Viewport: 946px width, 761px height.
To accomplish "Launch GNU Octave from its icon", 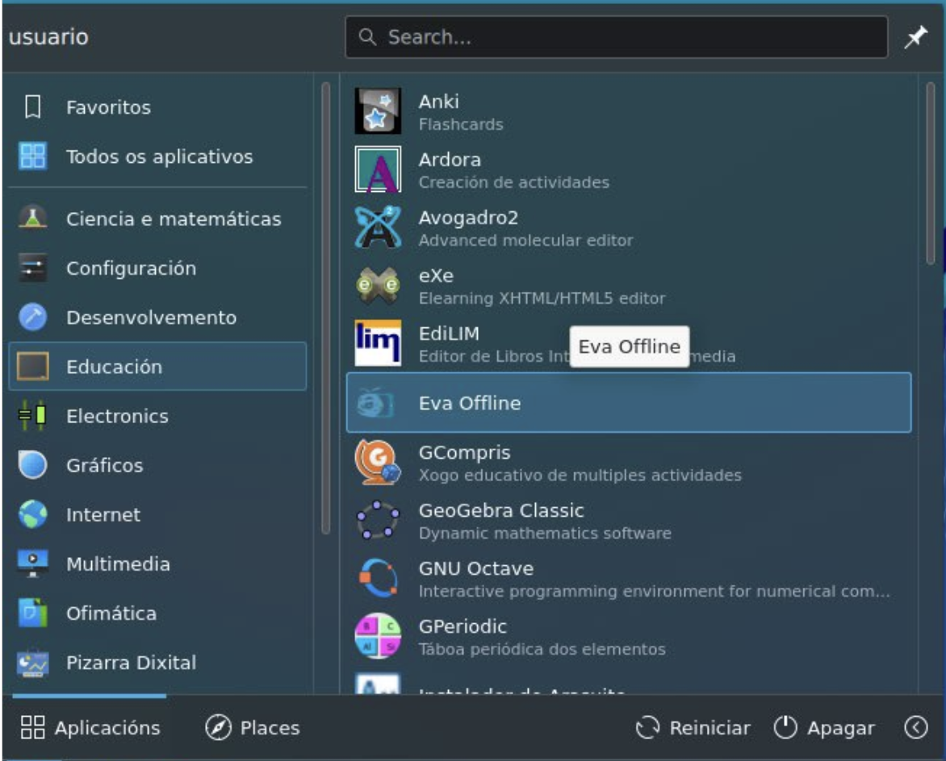I will coord(378,579).
